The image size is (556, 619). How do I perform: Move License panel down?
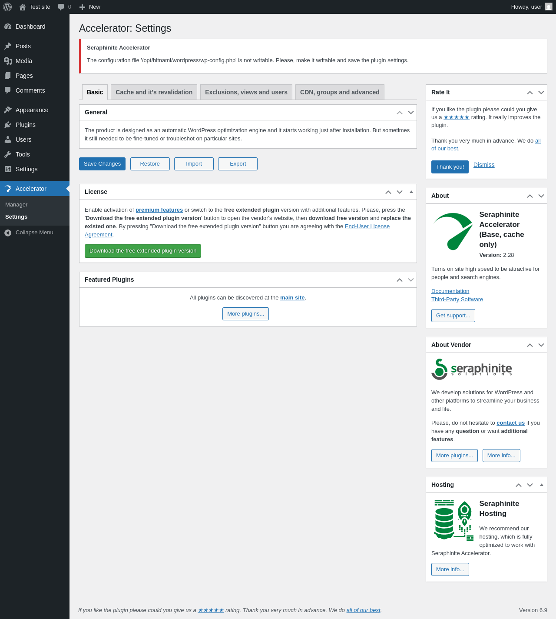tap(400, 192)
